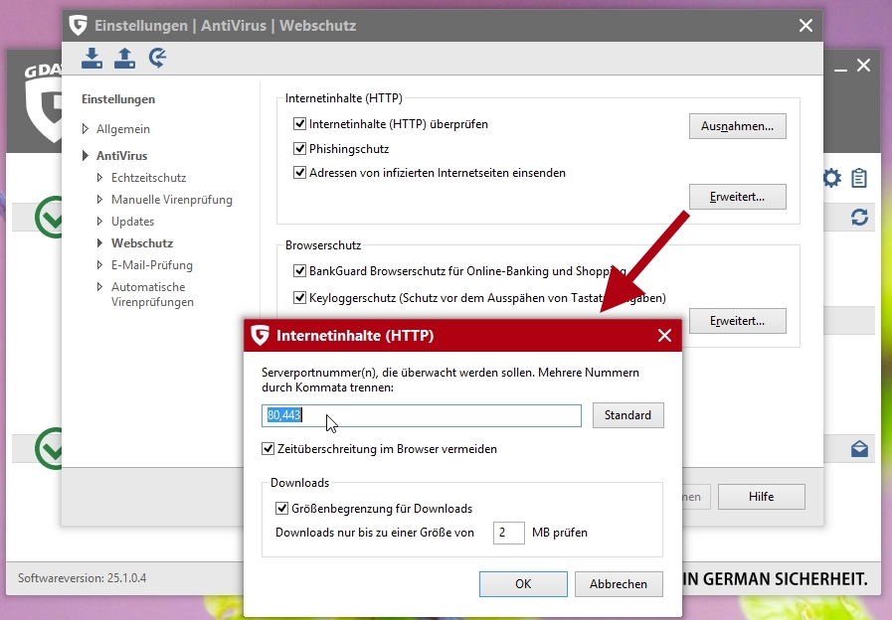Viewport: 892px width, 620px height.
Task: Close the G DATA main window
Action: click(863, 66)
